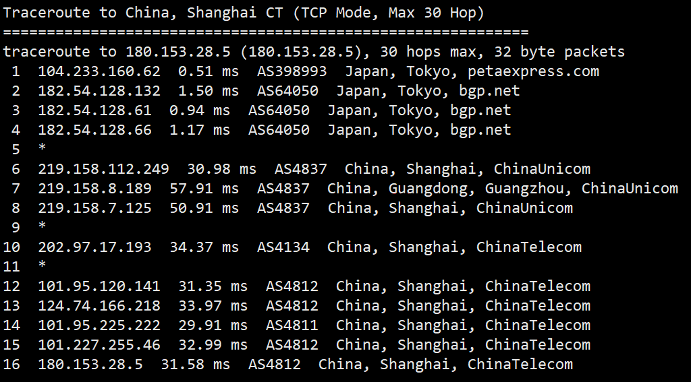The image size is (691, 382).
Task: Select ChinaTelecom on hop 10 line
Action: click(529, 247)
